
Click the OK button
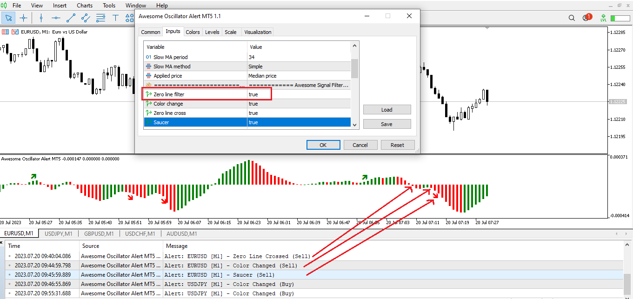pyautogui.click(x=323, y=145)
